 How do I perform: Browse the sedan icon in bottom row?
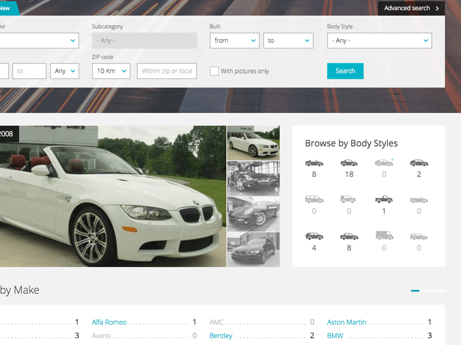tap(349, 236)
